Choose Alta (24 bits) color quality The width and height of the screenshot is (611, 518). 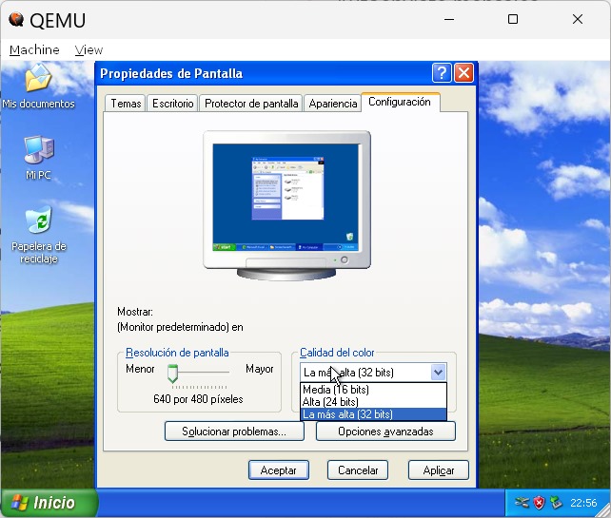(x=373, y=402)
